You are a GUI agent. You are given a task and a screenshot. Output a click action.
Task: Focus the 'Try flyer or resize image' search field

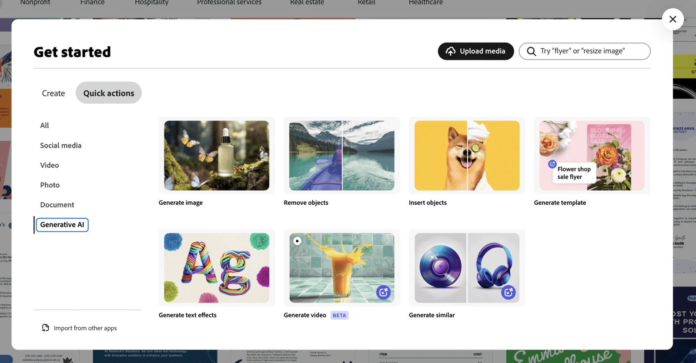(x=584, y=51)
